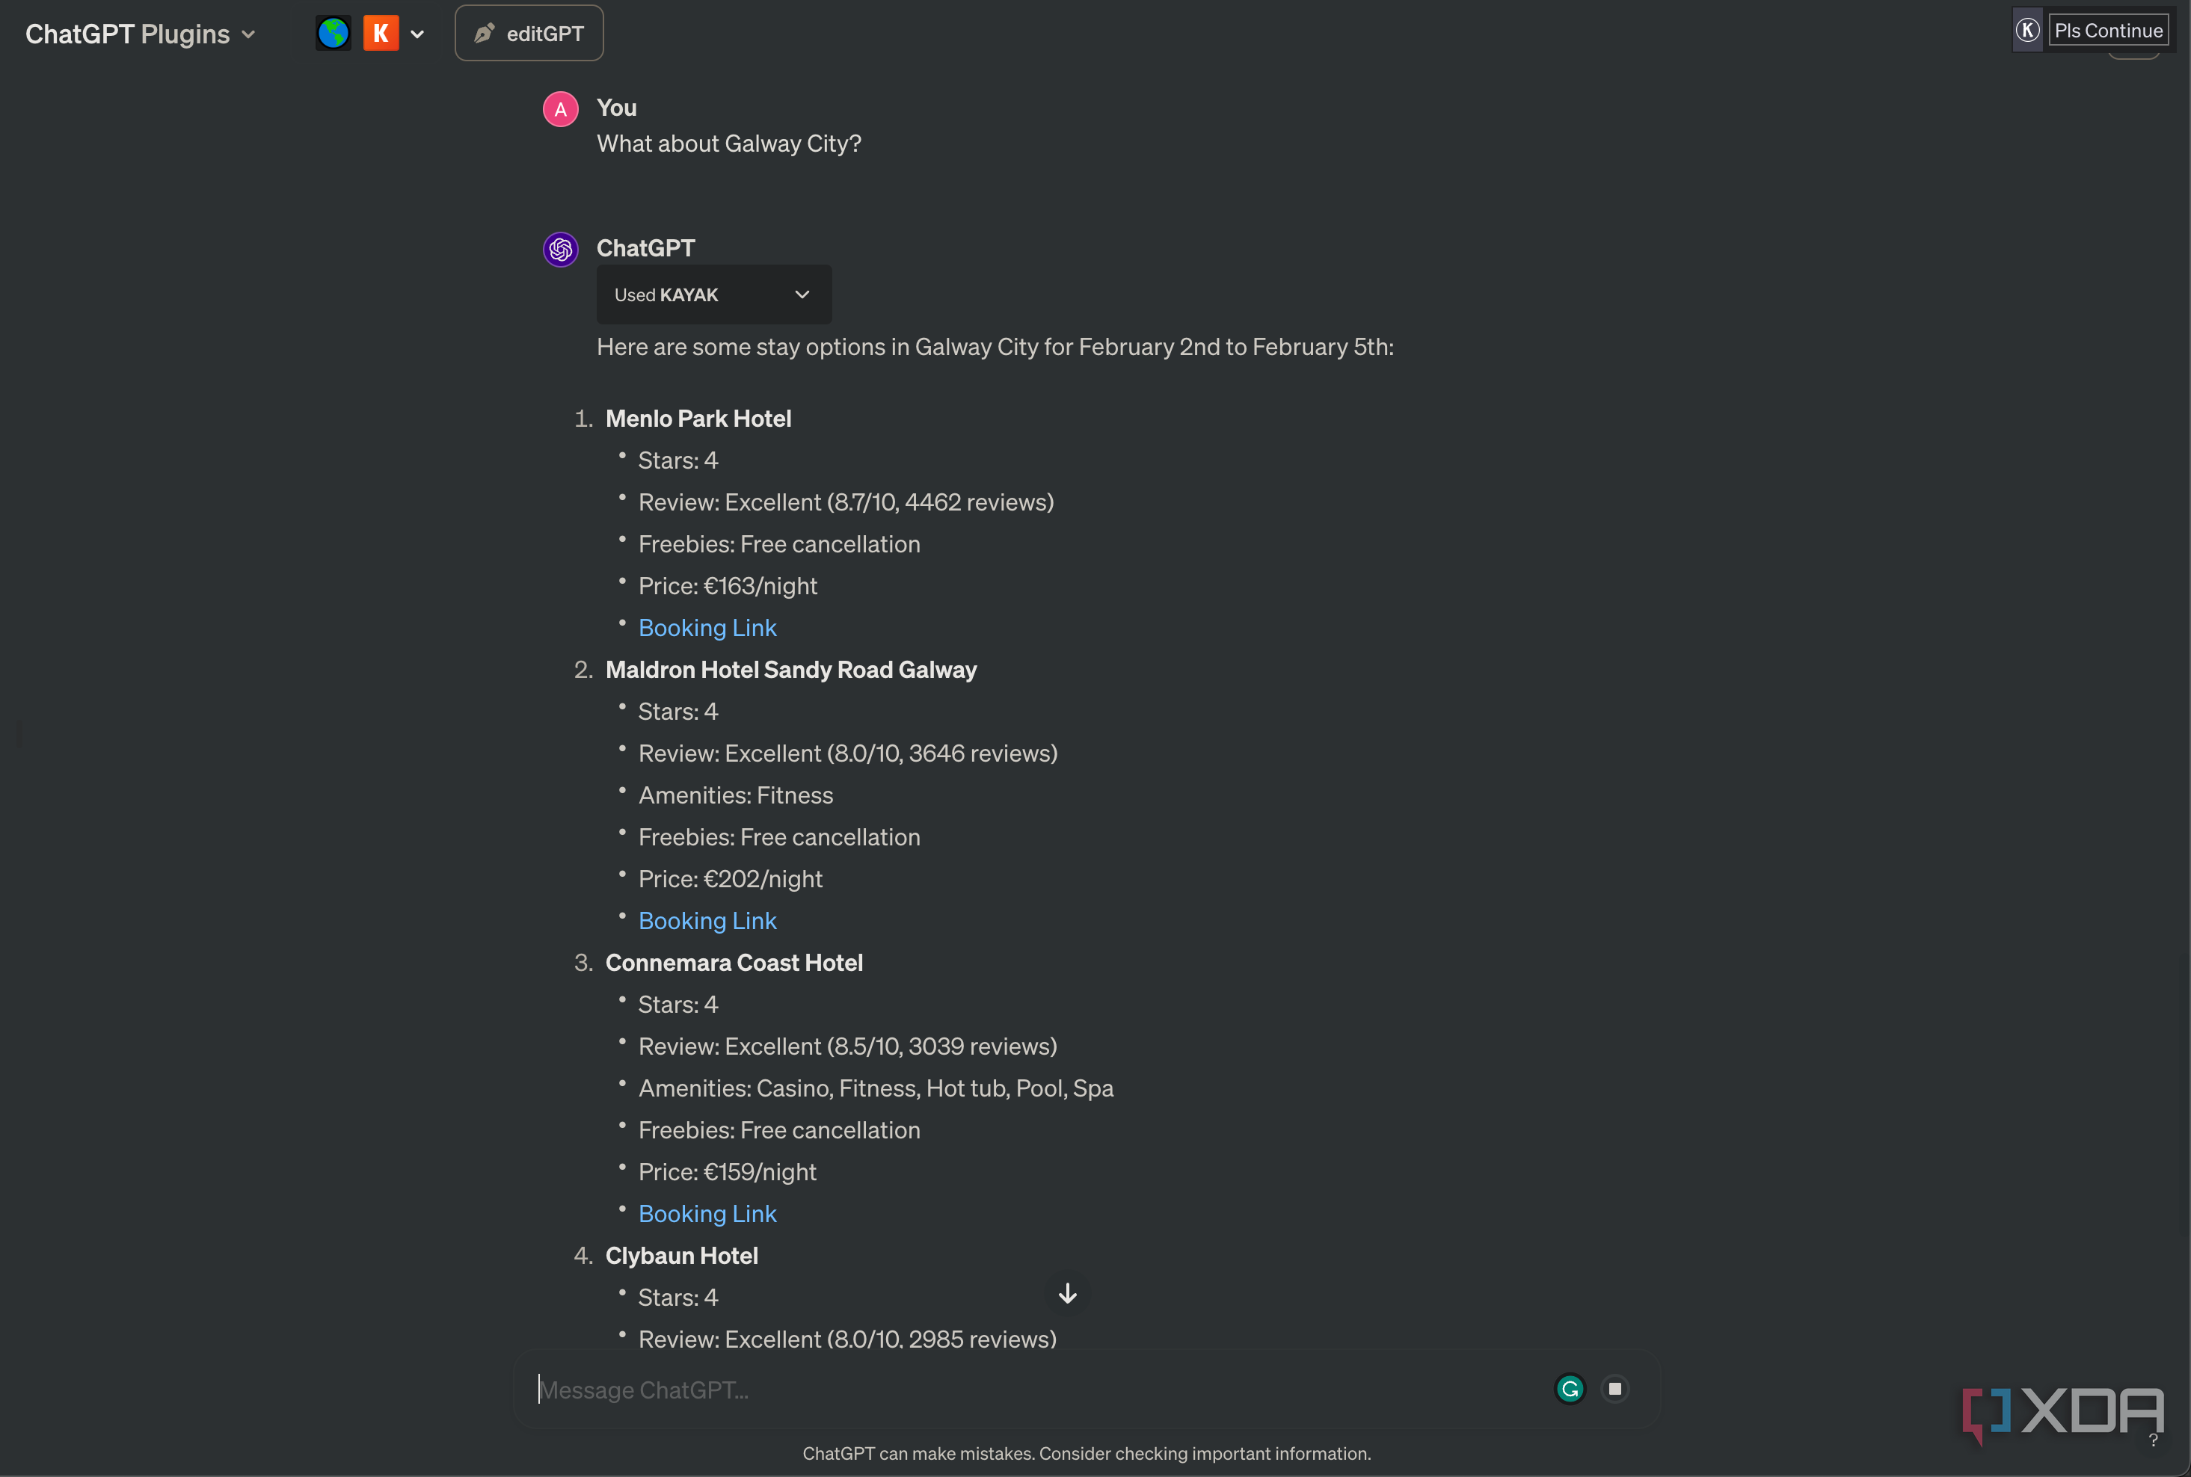Focus the Message ChatGPT input field

1036,1390
